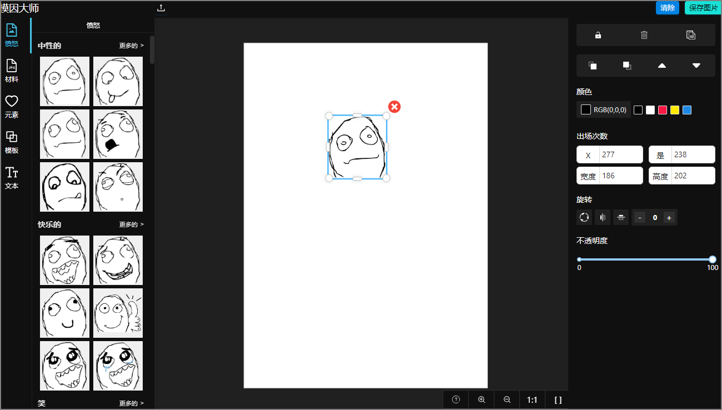Image resolution: width=722 pixels, height=410 pixels.
Task: Move layer down with down arrow
Action: (x=696, y=66)
